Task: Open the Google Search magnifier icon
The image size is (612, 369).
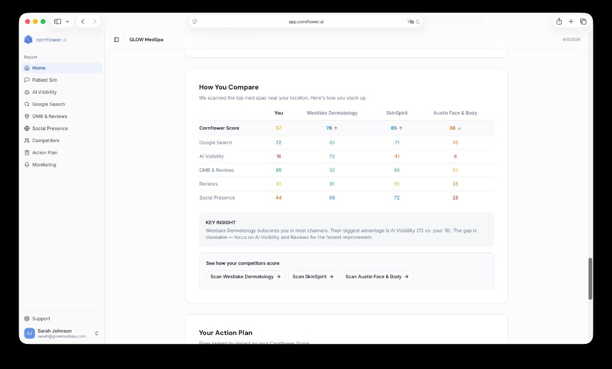Action: (x=27, y=104)
